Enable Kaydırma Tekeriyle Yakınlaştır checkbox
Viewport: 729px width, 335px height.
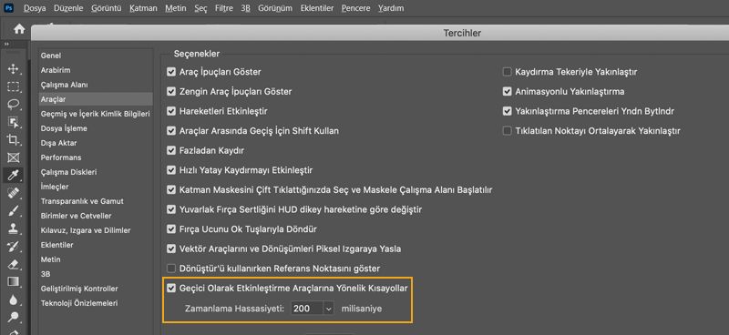tap(508, 72)
